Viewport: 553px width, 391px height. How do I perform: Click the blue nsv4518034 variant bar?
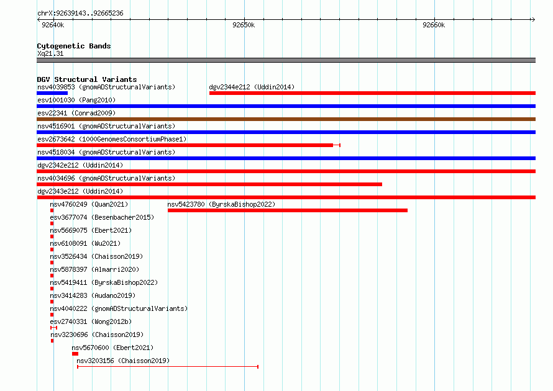coord(286,158)
